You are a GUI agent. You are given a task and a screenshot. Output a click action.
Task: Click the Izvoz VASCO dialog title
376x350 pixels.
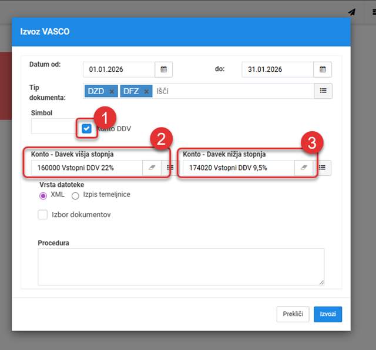45,32
